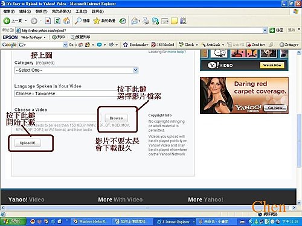Click Watch Now button in Yahoo Video ad
The width and height of the screenshot is (302, 226).
[x=272, y=65]
